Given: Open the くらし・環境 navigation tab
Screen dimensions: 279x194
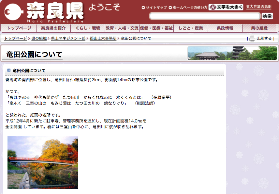Looking at the screenshot, I should point(88,28).
